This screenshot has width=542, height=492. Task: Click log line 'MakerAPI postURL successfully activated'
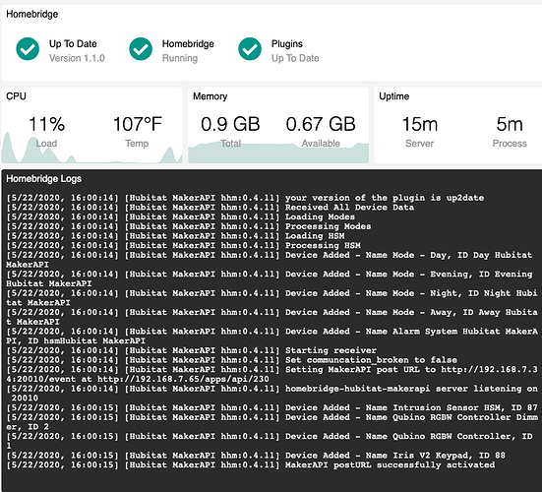point(251,464)
